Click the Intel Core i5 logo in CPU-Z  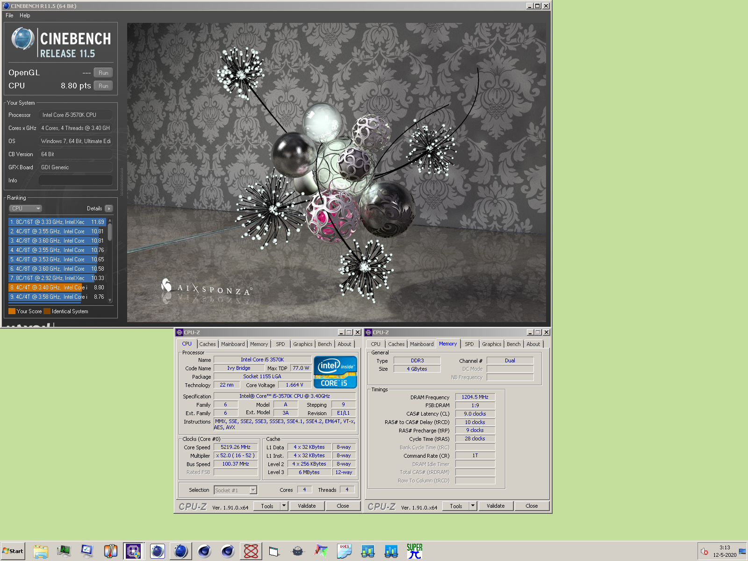[335, 372]
